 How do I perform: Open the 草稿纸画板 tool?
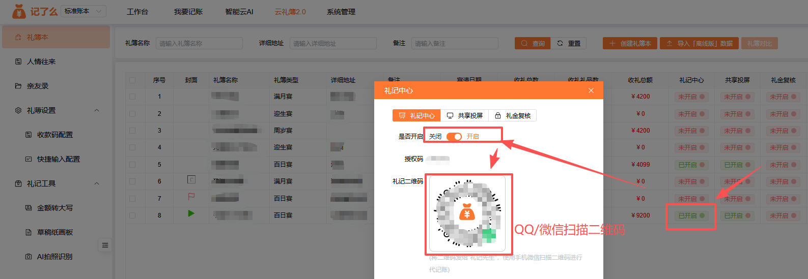[x=56, y=232]
